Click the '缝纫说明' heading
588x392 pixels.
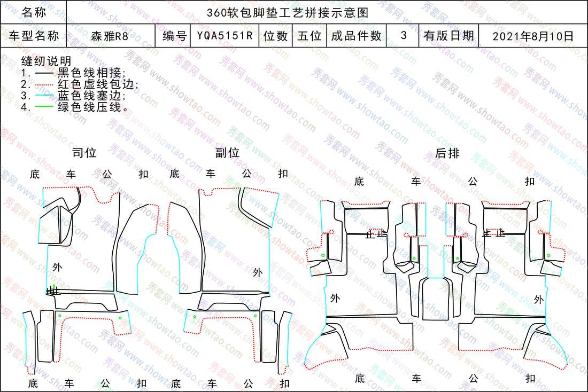point(46,61)
